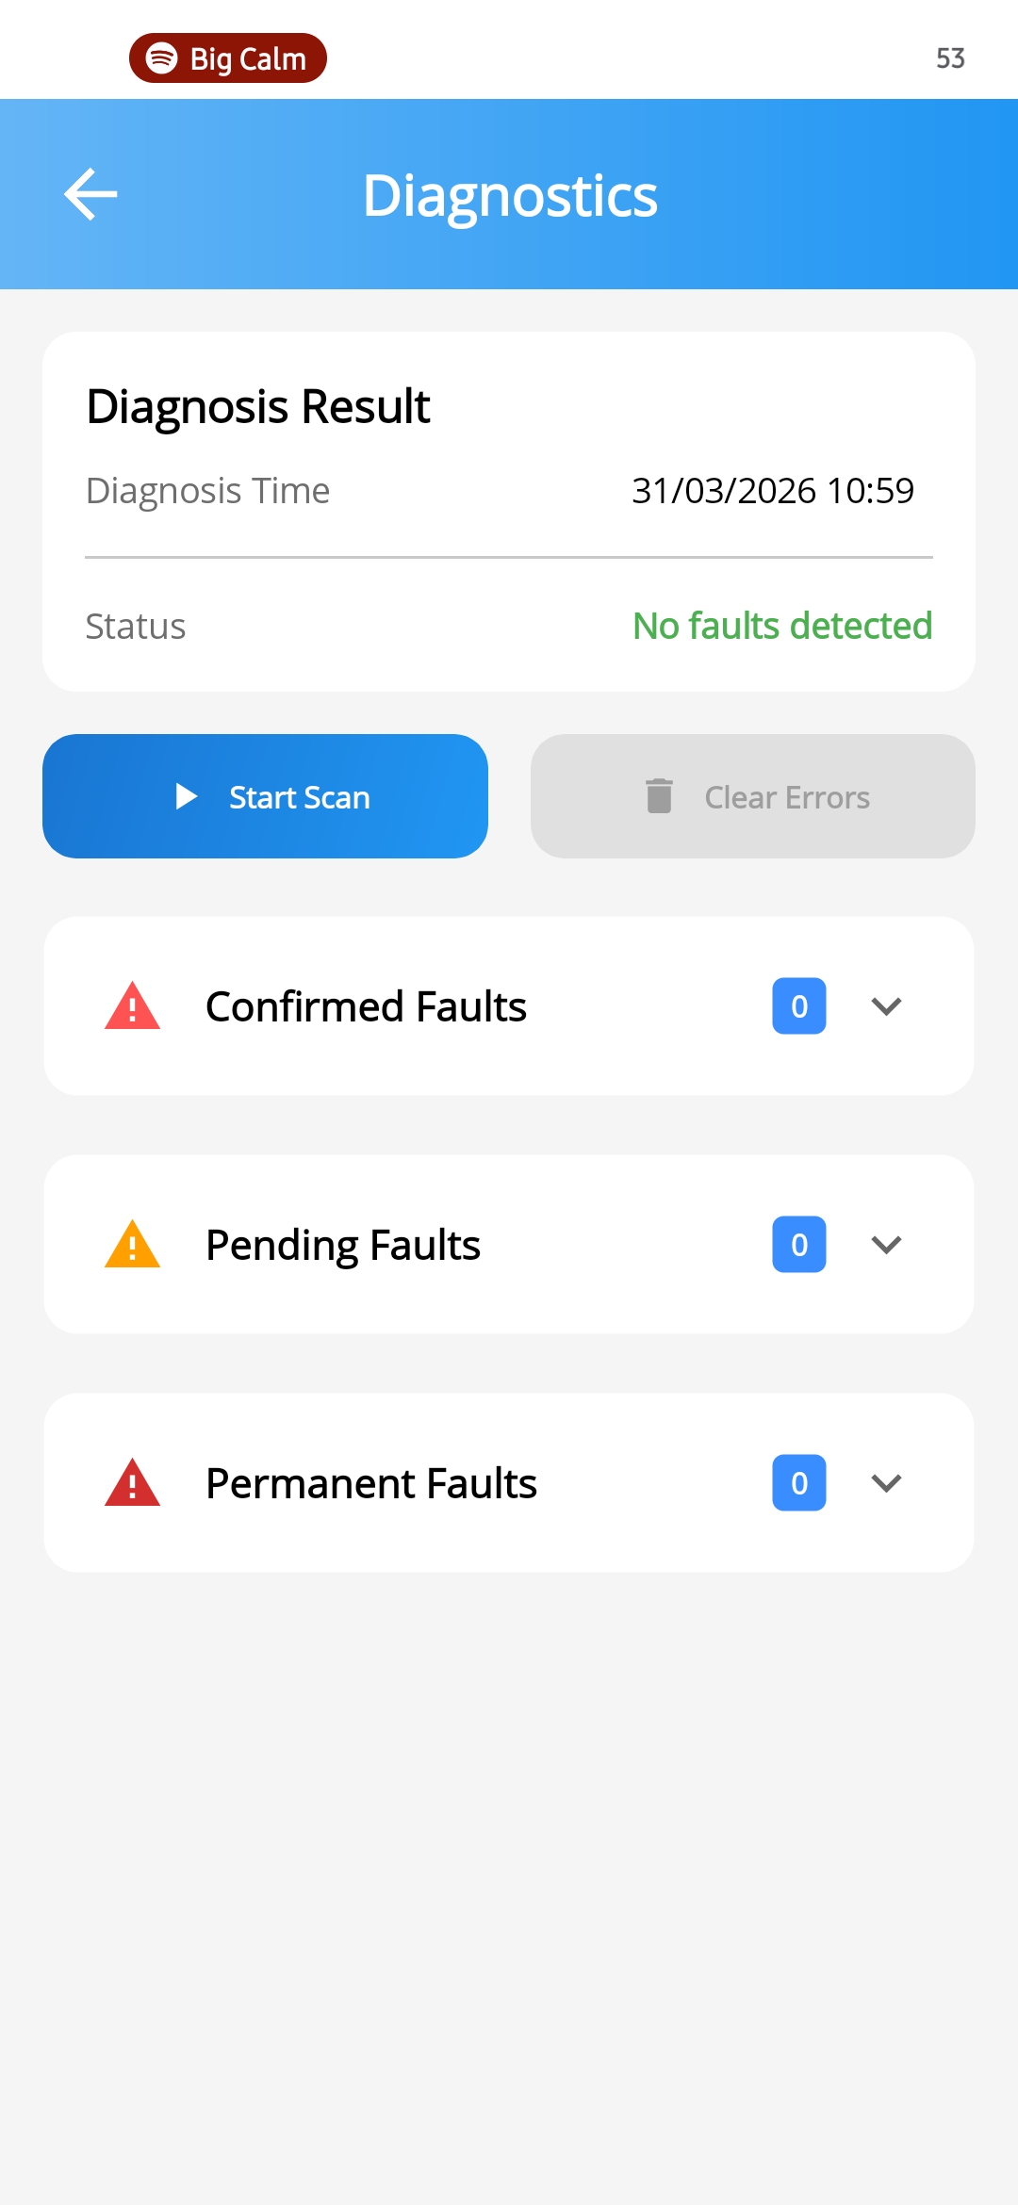Click the Permanent Faults warning triangle icon
Viewport: 1018px width, 2205px height.
pos(132,1483)
